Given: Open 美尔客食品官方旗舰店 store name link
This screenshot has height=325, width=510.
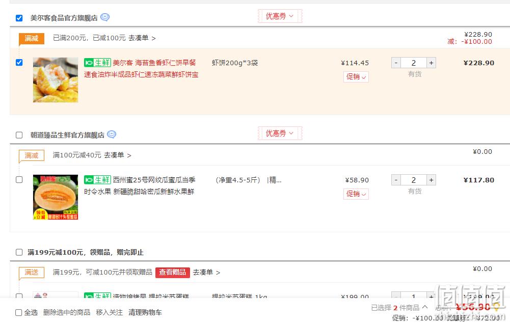Looking at the screenshot, I should [64, 18].
